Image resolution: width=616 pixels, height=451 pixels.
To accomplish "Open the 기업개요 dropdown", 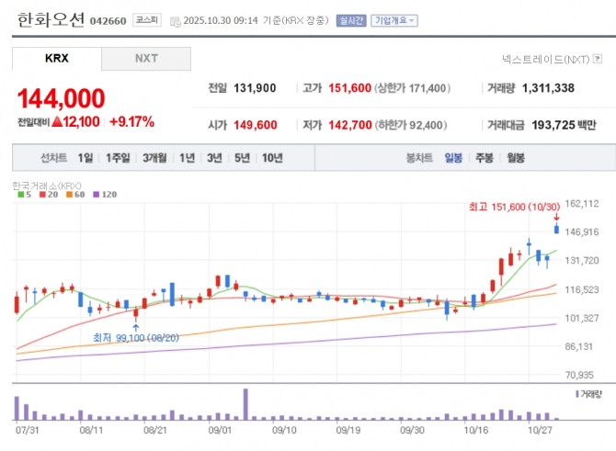I will (x=394, y=20).
